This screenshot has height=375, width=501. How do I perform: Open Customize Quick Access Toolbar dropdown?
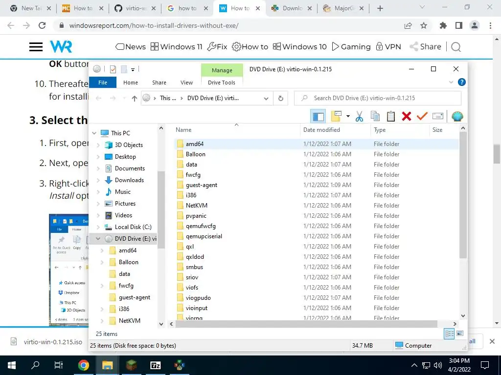133,69
